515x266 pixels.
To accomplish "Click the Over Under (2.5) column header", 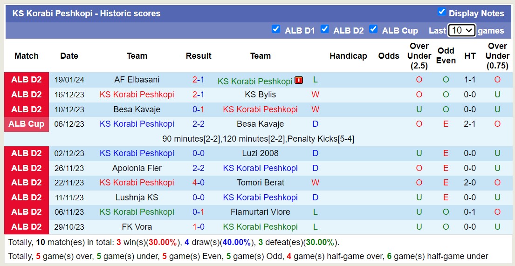I will 419,56.
